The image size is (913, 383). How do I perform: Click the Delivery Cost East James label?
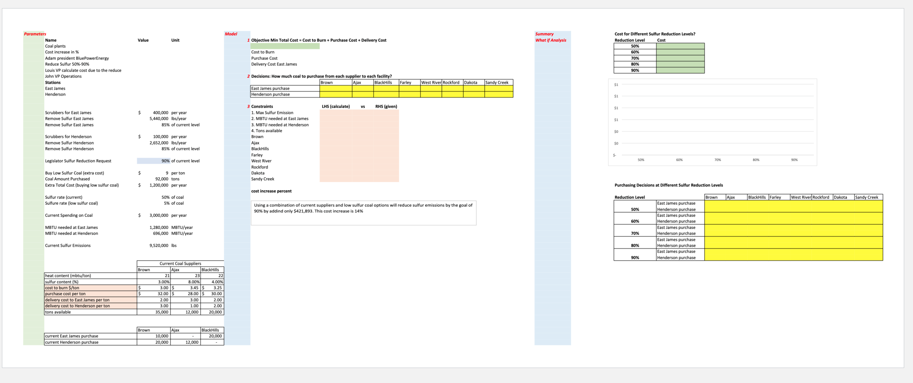click(x=274, y=64)
